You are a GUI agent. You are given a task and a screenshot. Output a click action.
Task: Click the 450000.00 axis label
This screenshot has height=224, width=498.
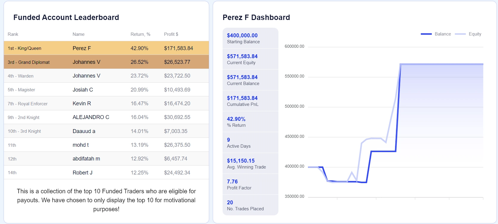(x=295, y=137)
